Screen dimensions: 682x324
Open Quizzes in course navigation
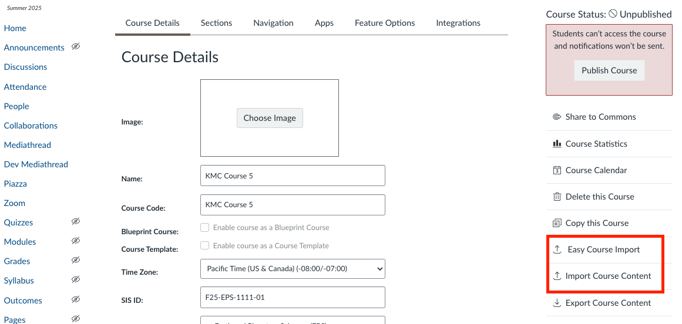point(18,222)
